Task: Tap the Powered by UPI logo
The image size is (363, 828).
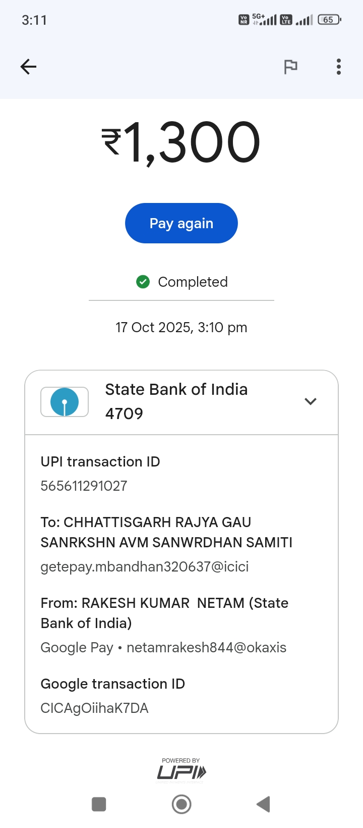Action: click(x=181, y=770)
